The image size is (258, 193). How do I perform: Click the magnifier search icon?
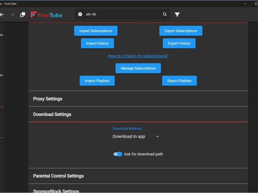(165, 14)
